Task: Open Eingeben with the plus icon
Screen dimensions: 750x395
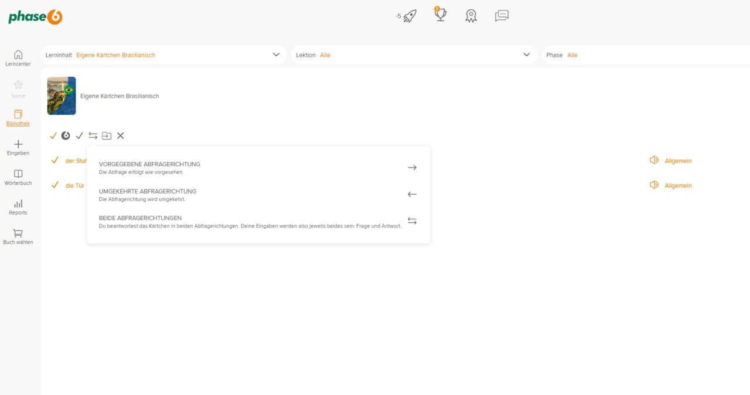Action: point(18,147)
